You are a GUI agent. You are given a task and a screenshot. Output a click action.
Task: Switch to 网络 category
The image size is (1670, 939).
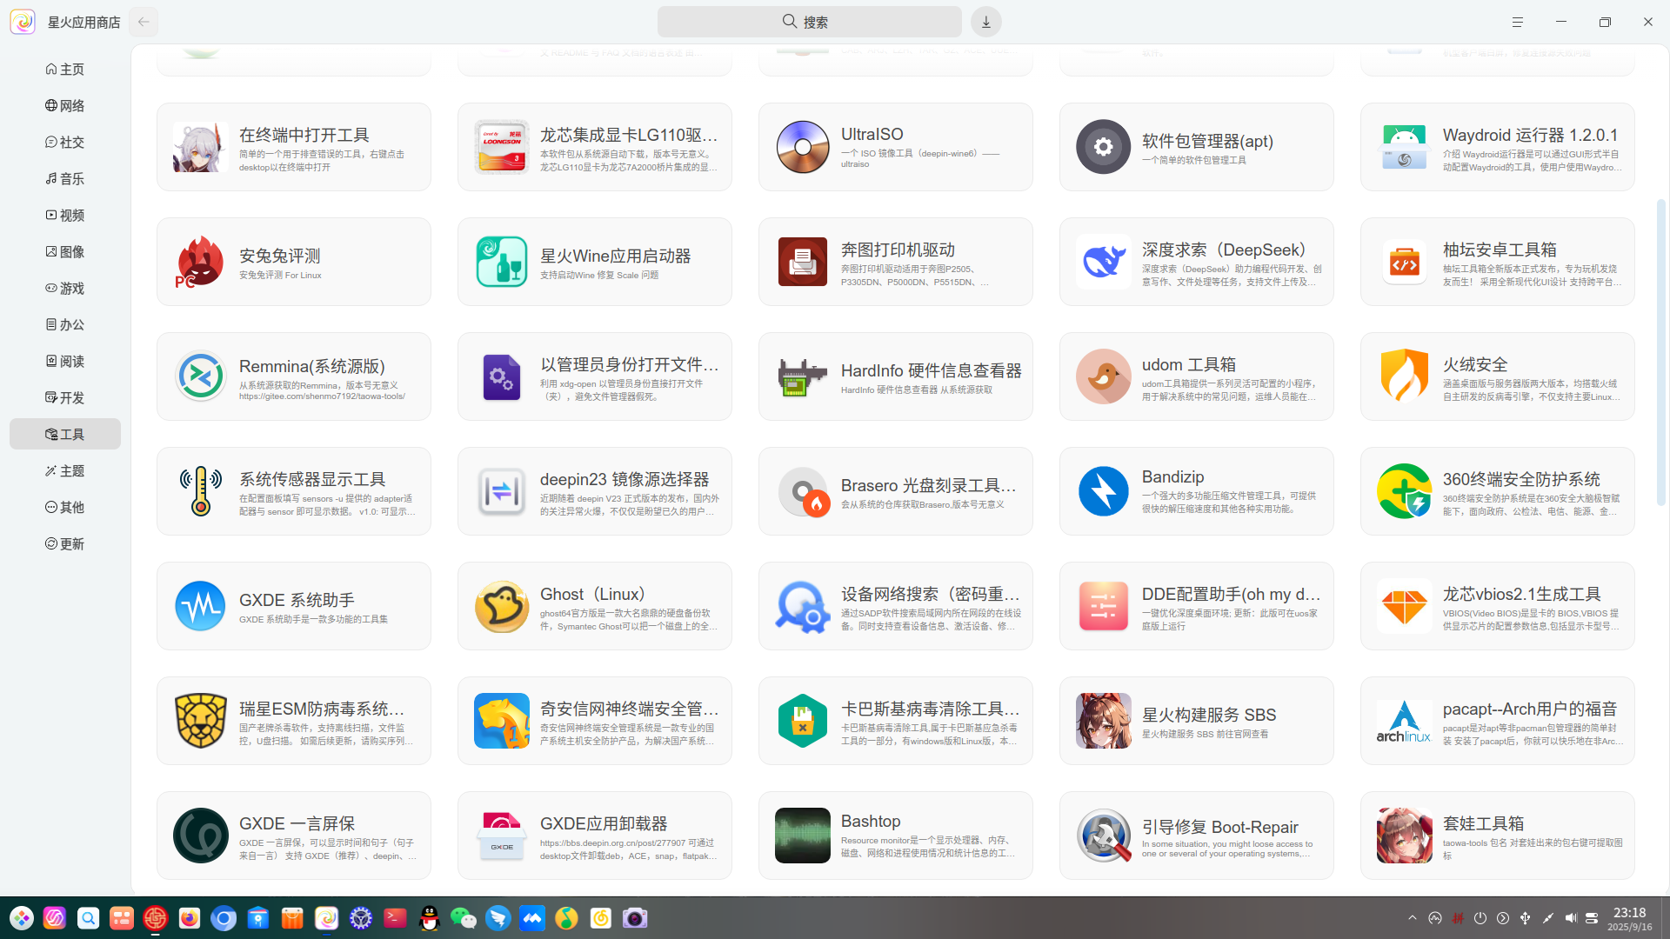[x=65, y=105]
